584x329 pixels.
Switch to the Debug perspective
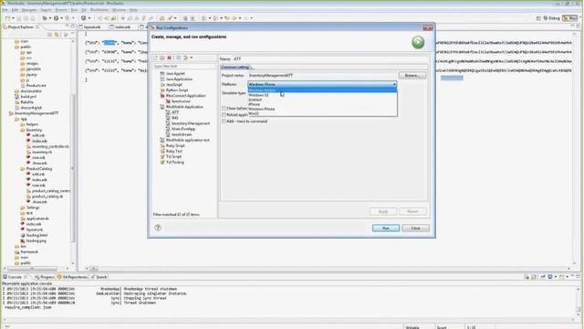pos(551,18)
